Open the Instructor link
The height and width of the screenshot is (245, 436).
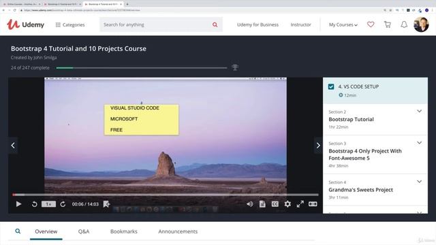tap(300, 24)
